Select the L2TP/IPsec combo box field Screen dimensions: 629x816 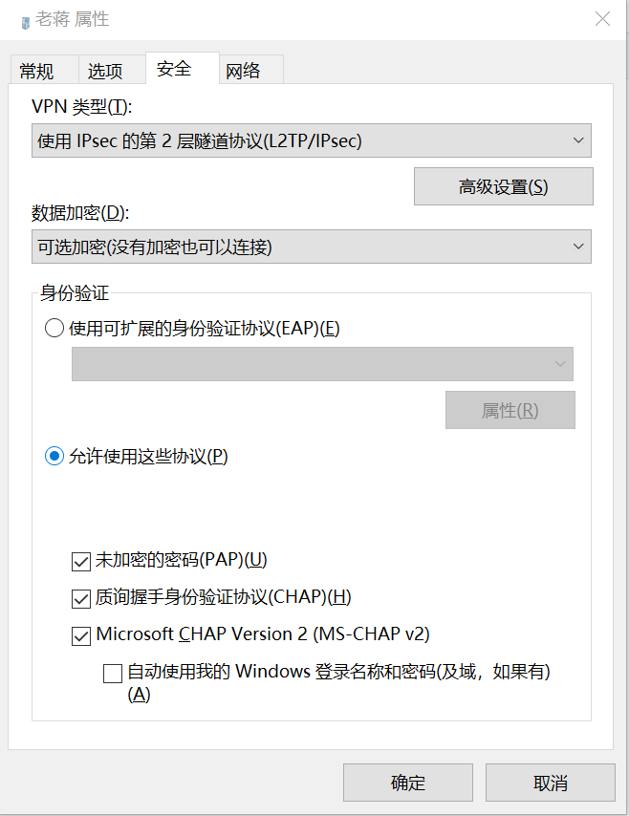[287, 140]
